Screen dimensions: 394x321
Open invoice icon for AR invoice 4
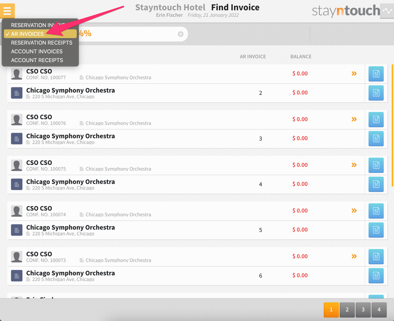tap(376, 184)
